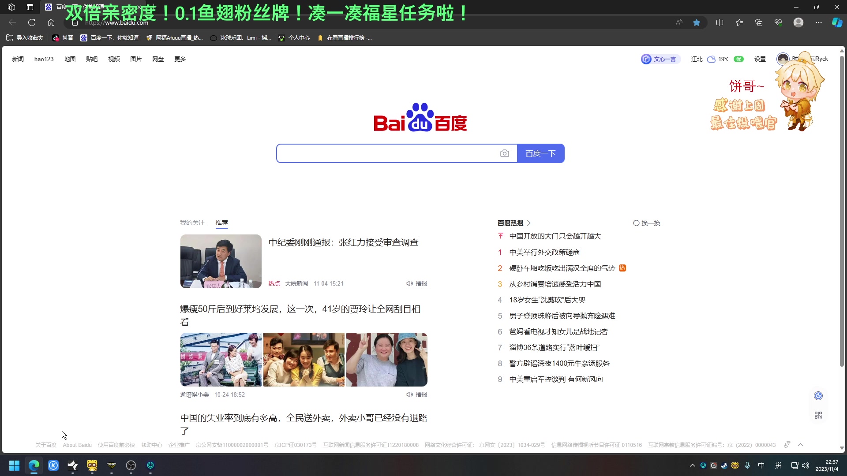
Task: Collapse the footer using the up chevron
Action: click(x=801, y=445)
